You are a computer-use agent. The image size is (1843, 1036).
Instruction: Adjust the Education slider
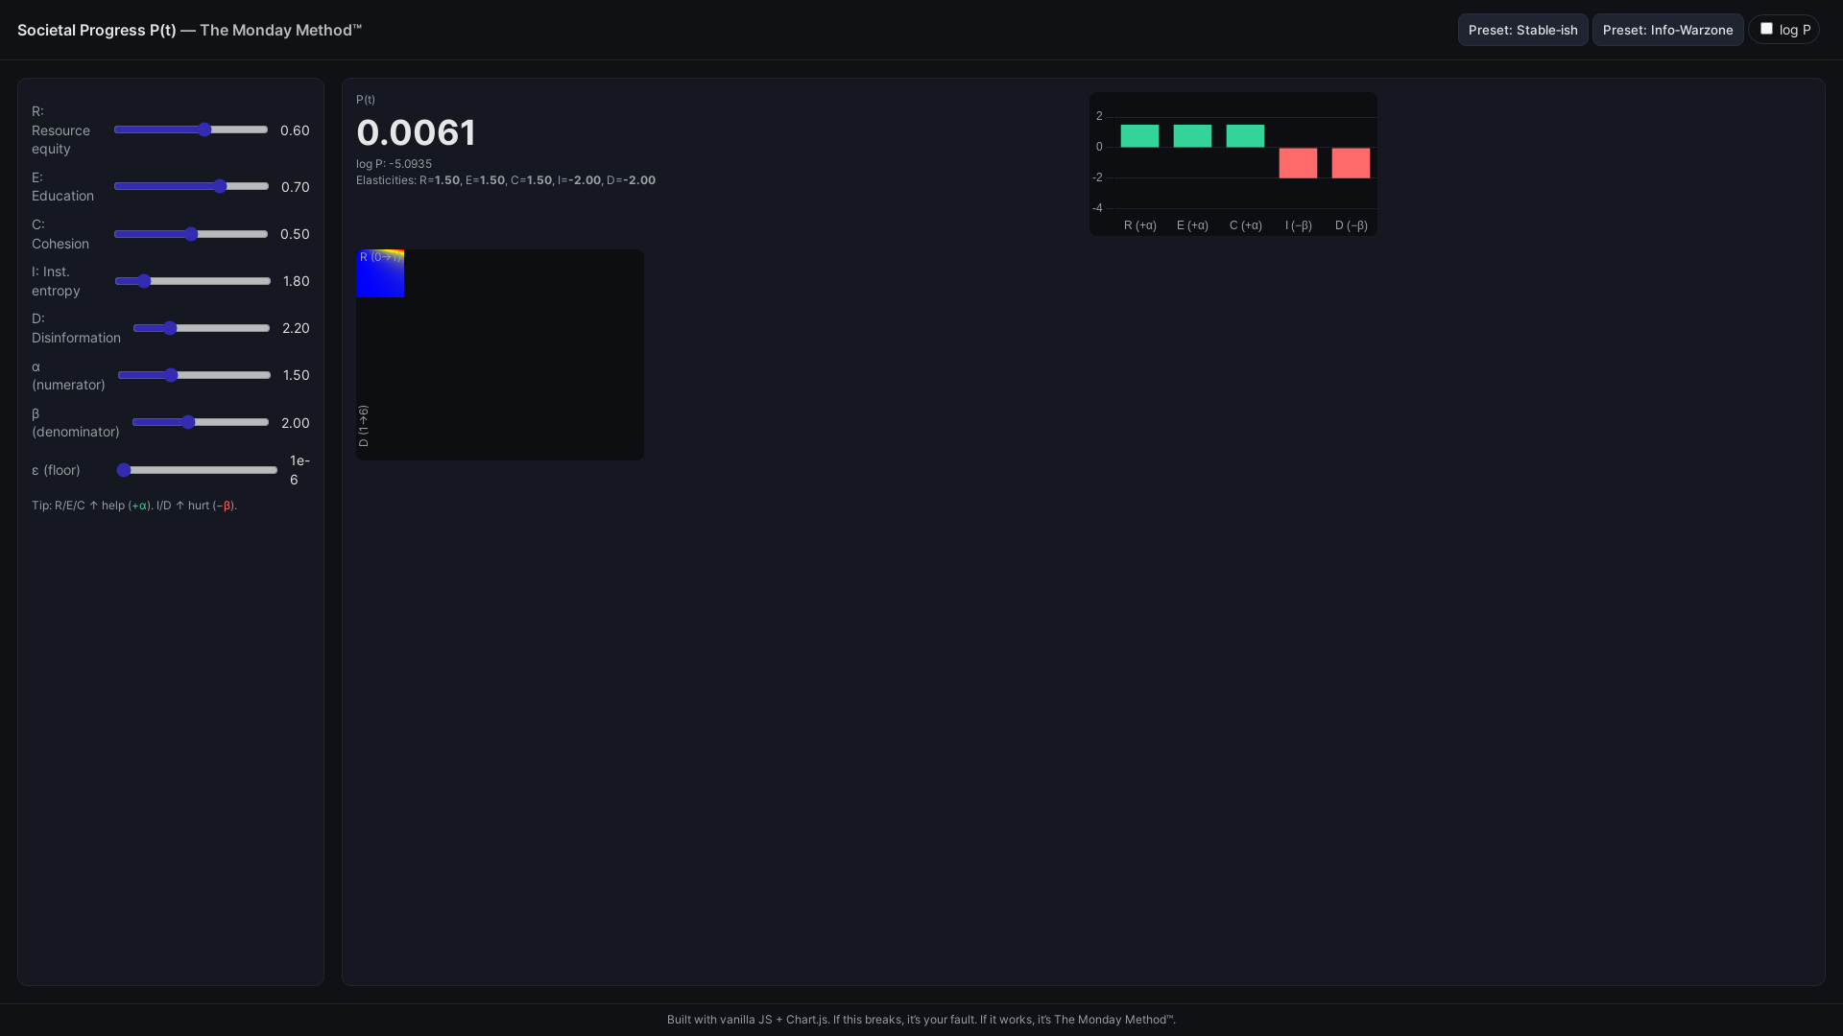tap(191, 186)
